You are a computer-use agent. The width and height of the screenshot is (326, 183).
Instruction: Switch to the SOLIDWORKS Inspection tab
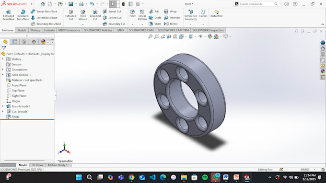208,30
